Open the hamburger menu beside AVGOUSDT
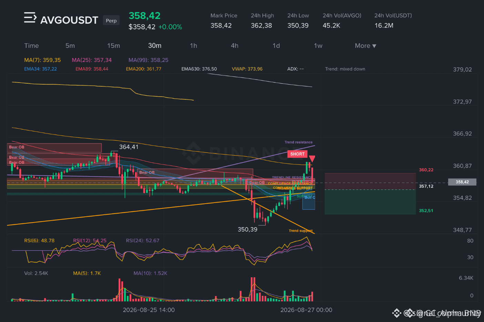 30,18
